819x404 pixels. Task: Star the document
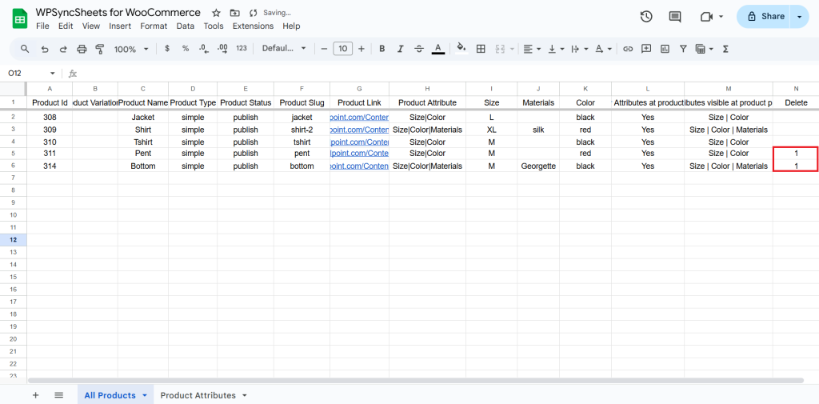pyautogui.click(x=216, y=13)
